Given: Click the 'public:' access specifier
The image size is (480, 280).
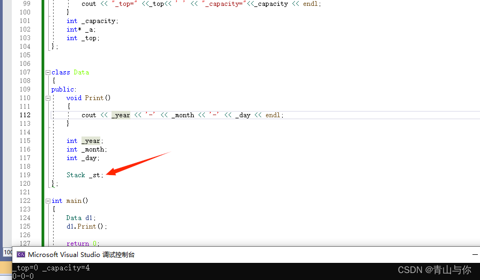Looking at the screenshot, I should (64, 89).
